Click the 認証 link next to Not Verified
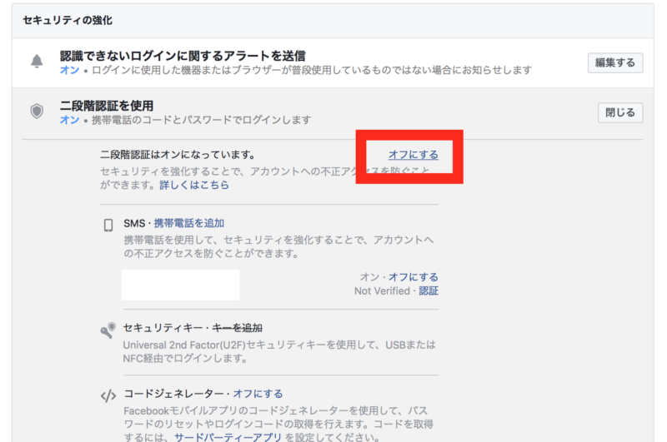This screenshot has height=442, width=667. [x=429, y=291]
